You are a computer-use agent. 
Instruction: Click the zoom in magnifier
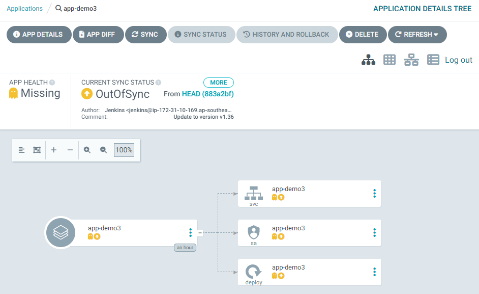pyautogui.click(x=87, y=150)
